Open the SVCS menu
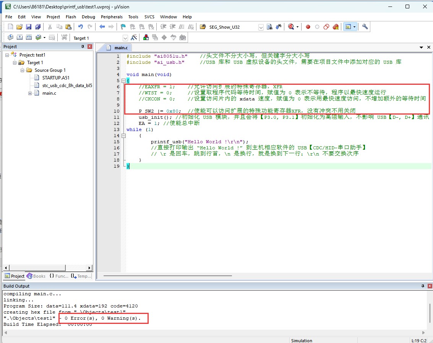This screenshot has width=433, height=343. coord(149,17)
